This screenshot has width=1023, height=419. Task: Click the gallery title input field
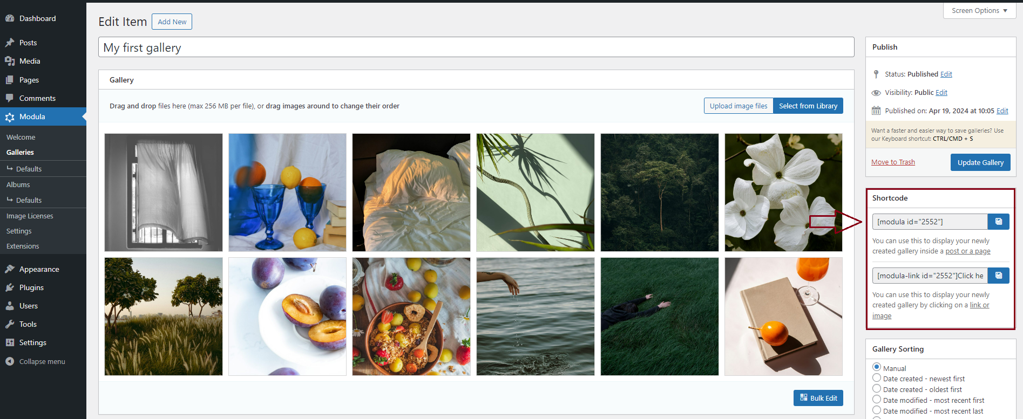(x=476, y=47)
